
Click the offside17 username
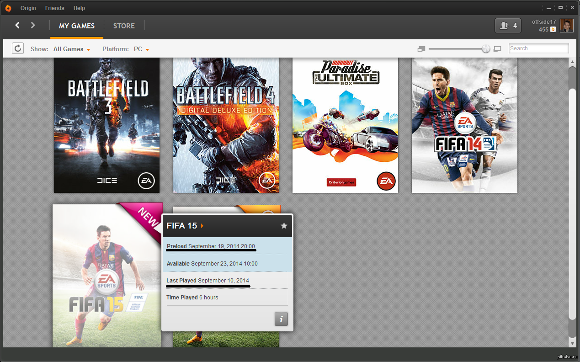coord(544,22)
